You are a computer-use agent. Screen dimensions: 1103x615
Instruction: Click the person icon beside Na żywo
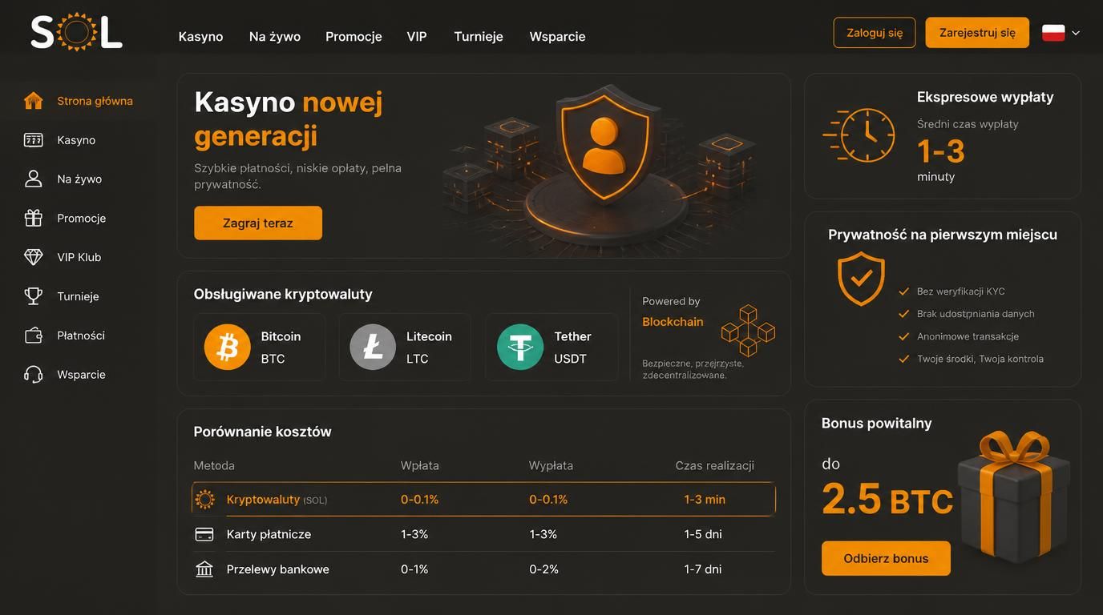pos(33,179)
